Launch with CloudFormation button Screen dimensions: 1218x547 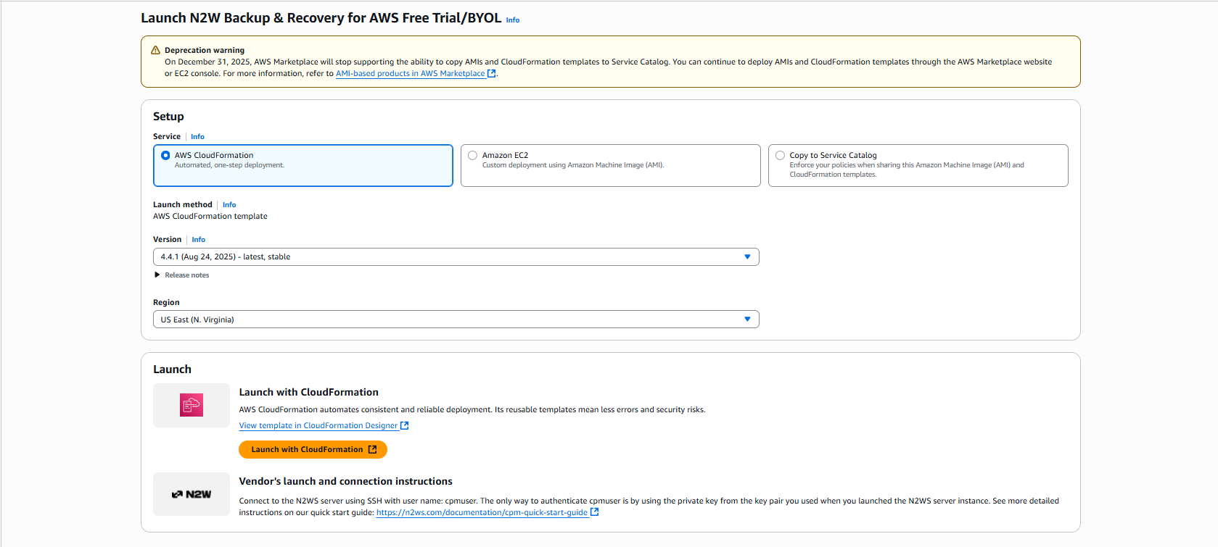pyautogui.click(x=313, y=449)
